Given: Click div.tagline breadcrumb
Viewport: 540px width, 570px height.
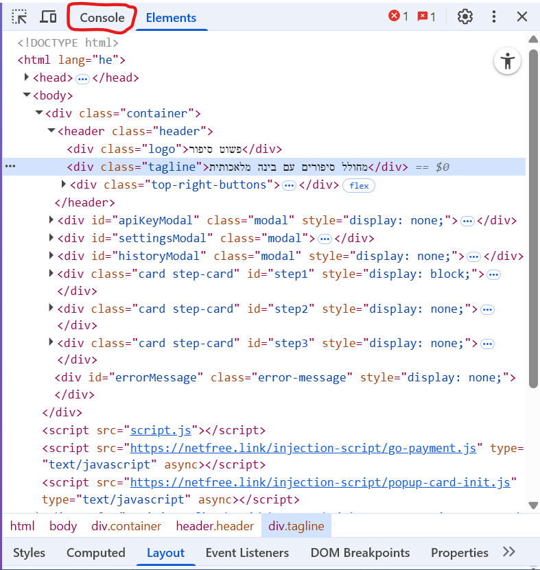Looking at the screenshot, I should click(x=296, y=526).
